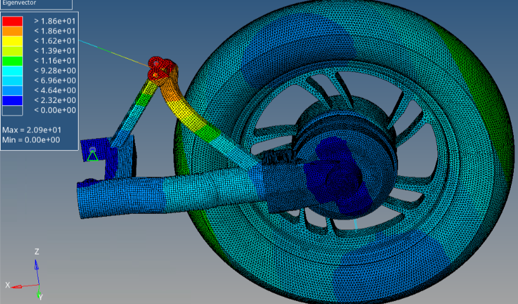
Task: Click the Max = 2.09e+01 label
Action: point(31,130)
